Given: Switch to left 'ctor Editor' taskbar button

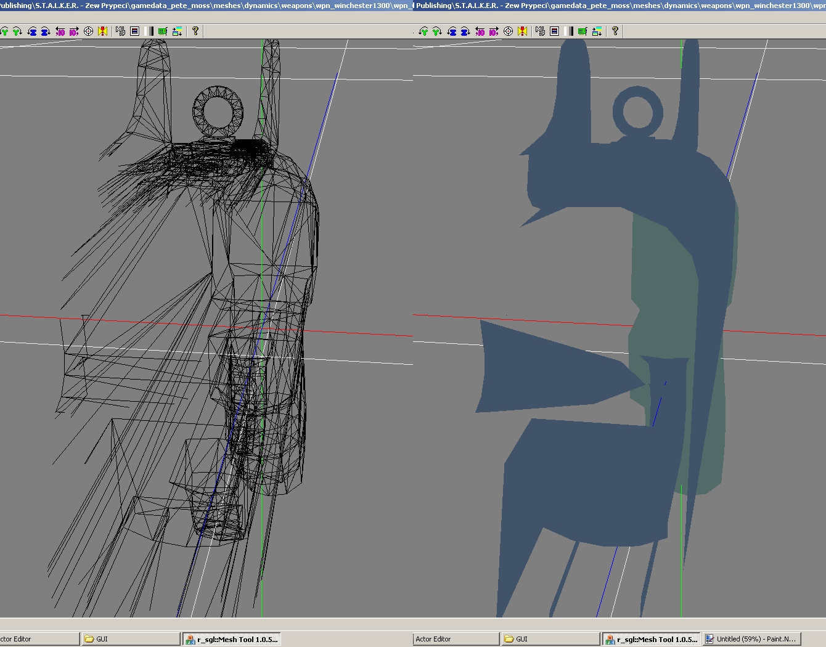Looking at the screenshot, I should pos(39,639).
